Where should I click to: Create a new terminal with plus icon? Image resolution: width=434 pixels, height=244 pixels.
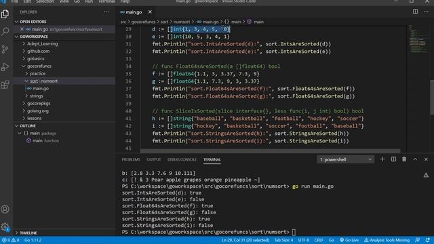click(x=382, y=159)
